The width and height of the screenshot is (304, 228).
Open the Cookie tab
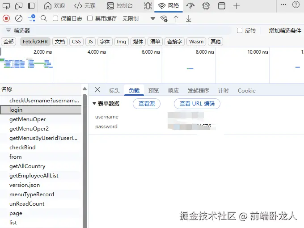click(247, 91)
